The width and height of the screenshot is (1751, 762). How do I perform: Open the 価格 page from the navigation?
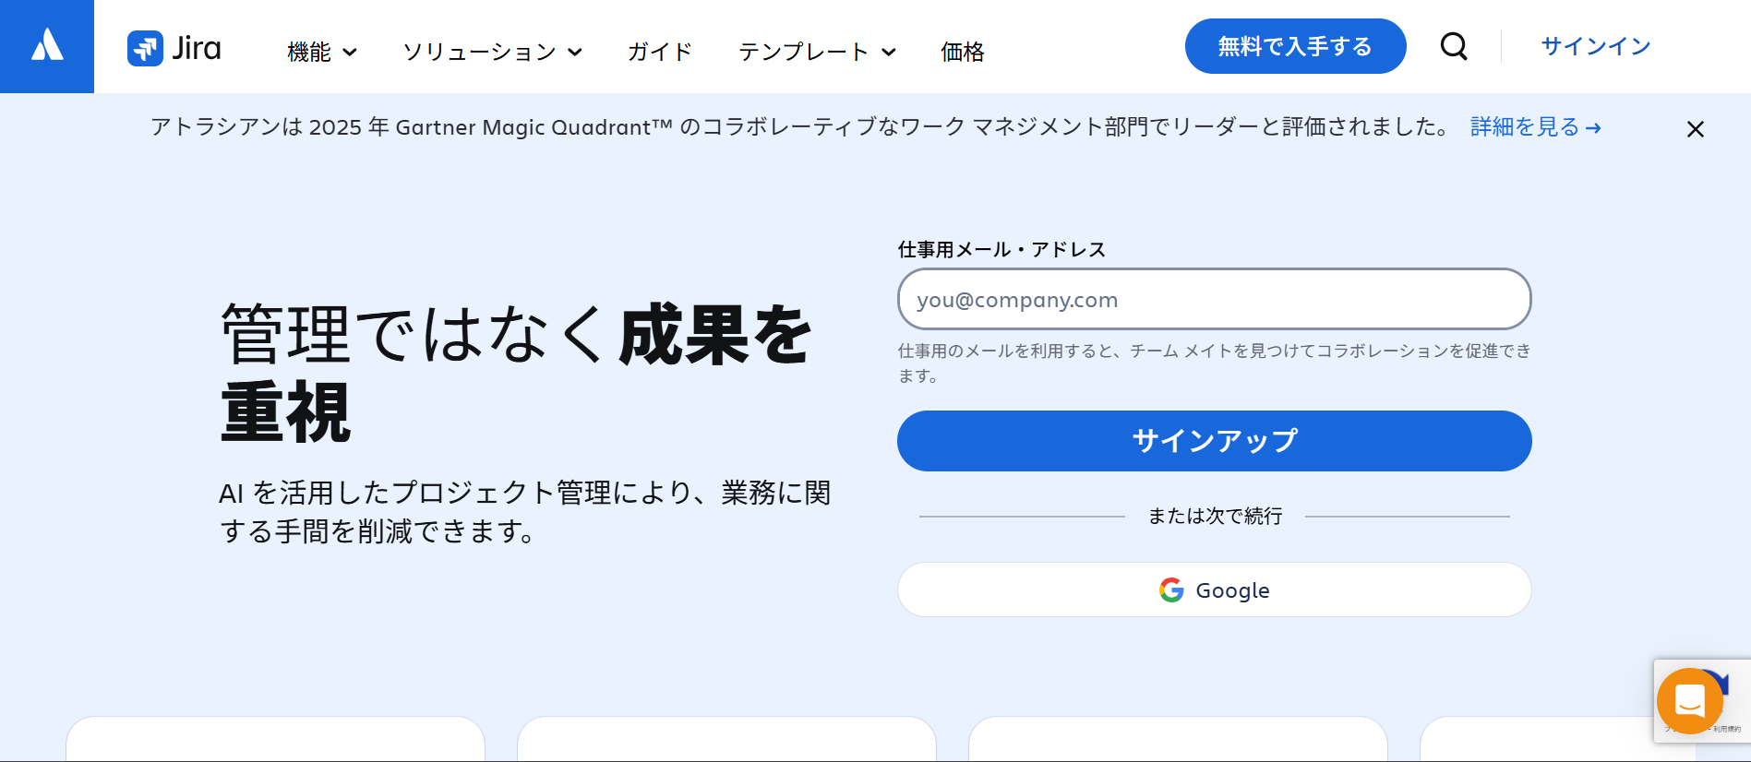click(962, 53)
